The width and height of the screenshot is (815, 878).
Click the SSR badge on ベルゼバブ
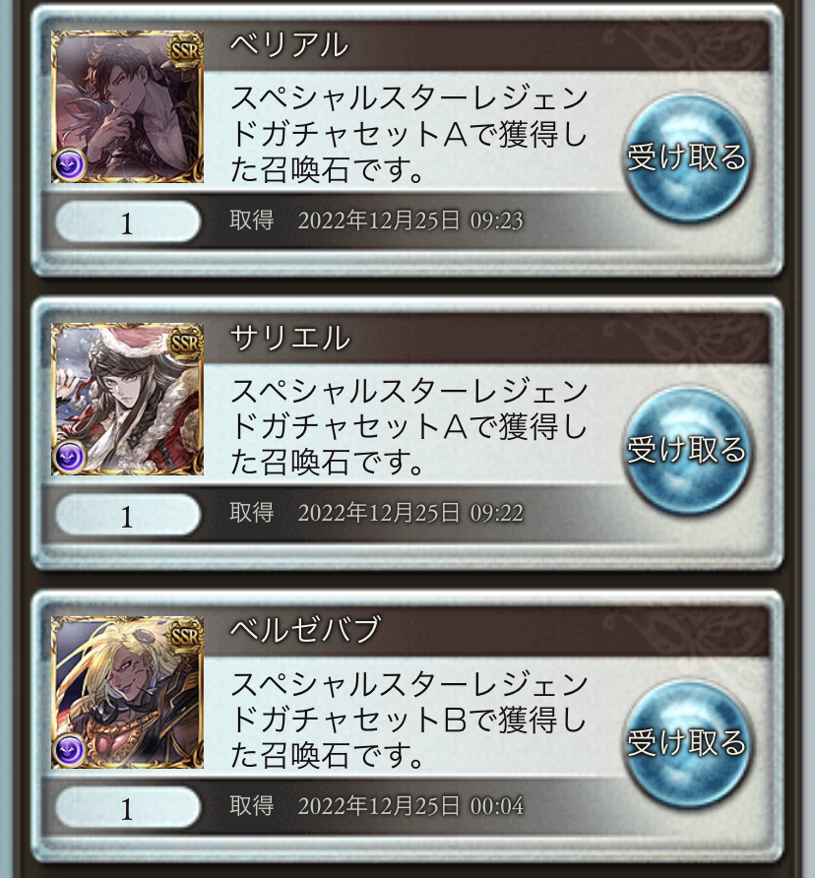click(185, 637)
